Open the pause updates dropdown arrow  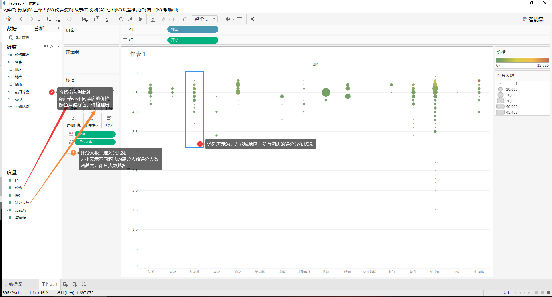click(63, 19)
